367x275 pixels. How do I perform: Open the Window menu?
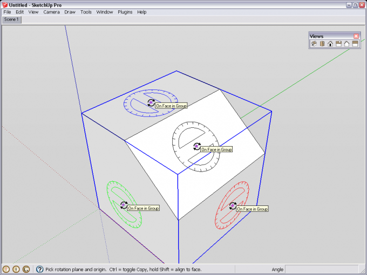(x=105, y=12)
